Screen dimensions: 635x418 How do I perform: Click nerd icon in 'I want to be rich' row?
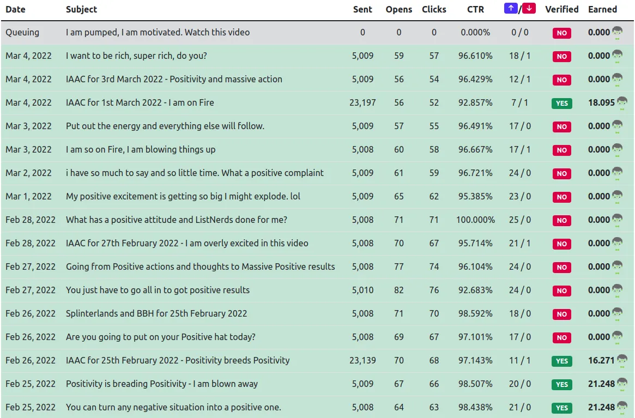click(617, 56)
